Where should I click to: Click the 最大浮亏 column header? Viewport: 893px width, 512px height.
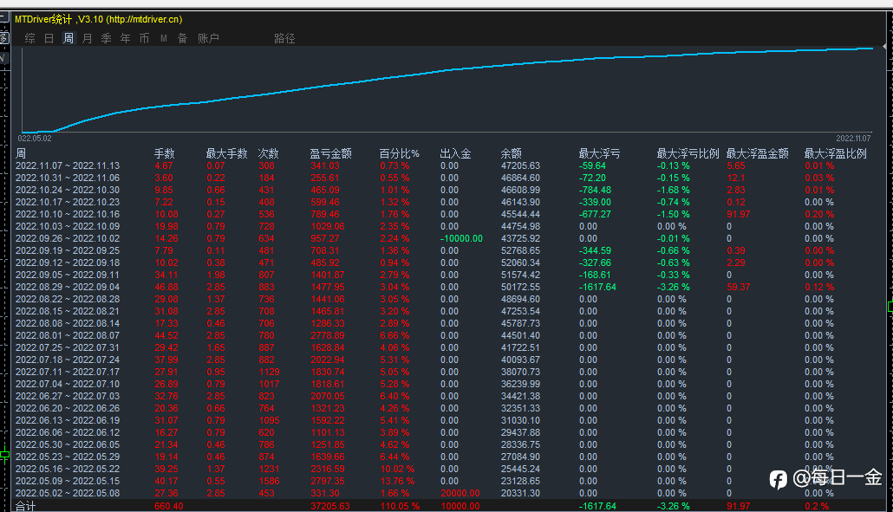(x=600, y=153)
